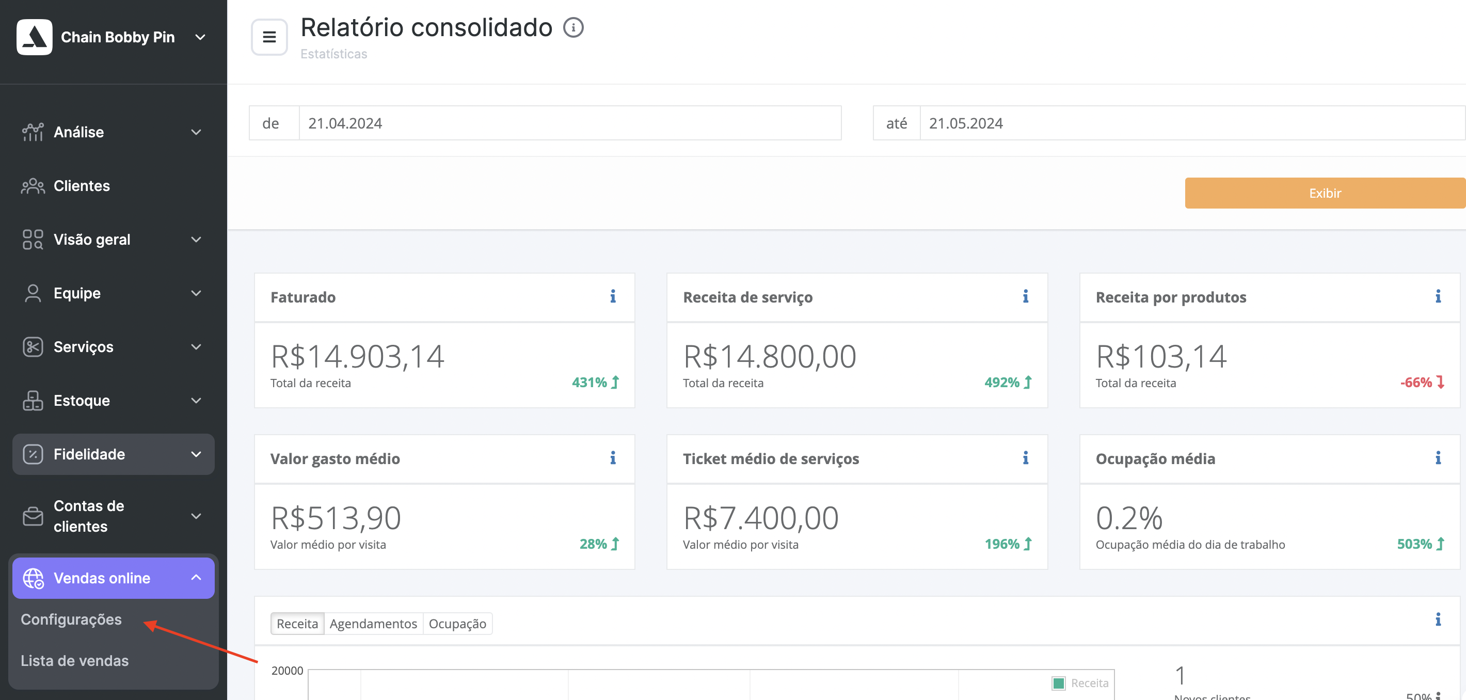
Task: Click the Chain Bobby Pin logo icon
Action: click(x=35, y=37)
